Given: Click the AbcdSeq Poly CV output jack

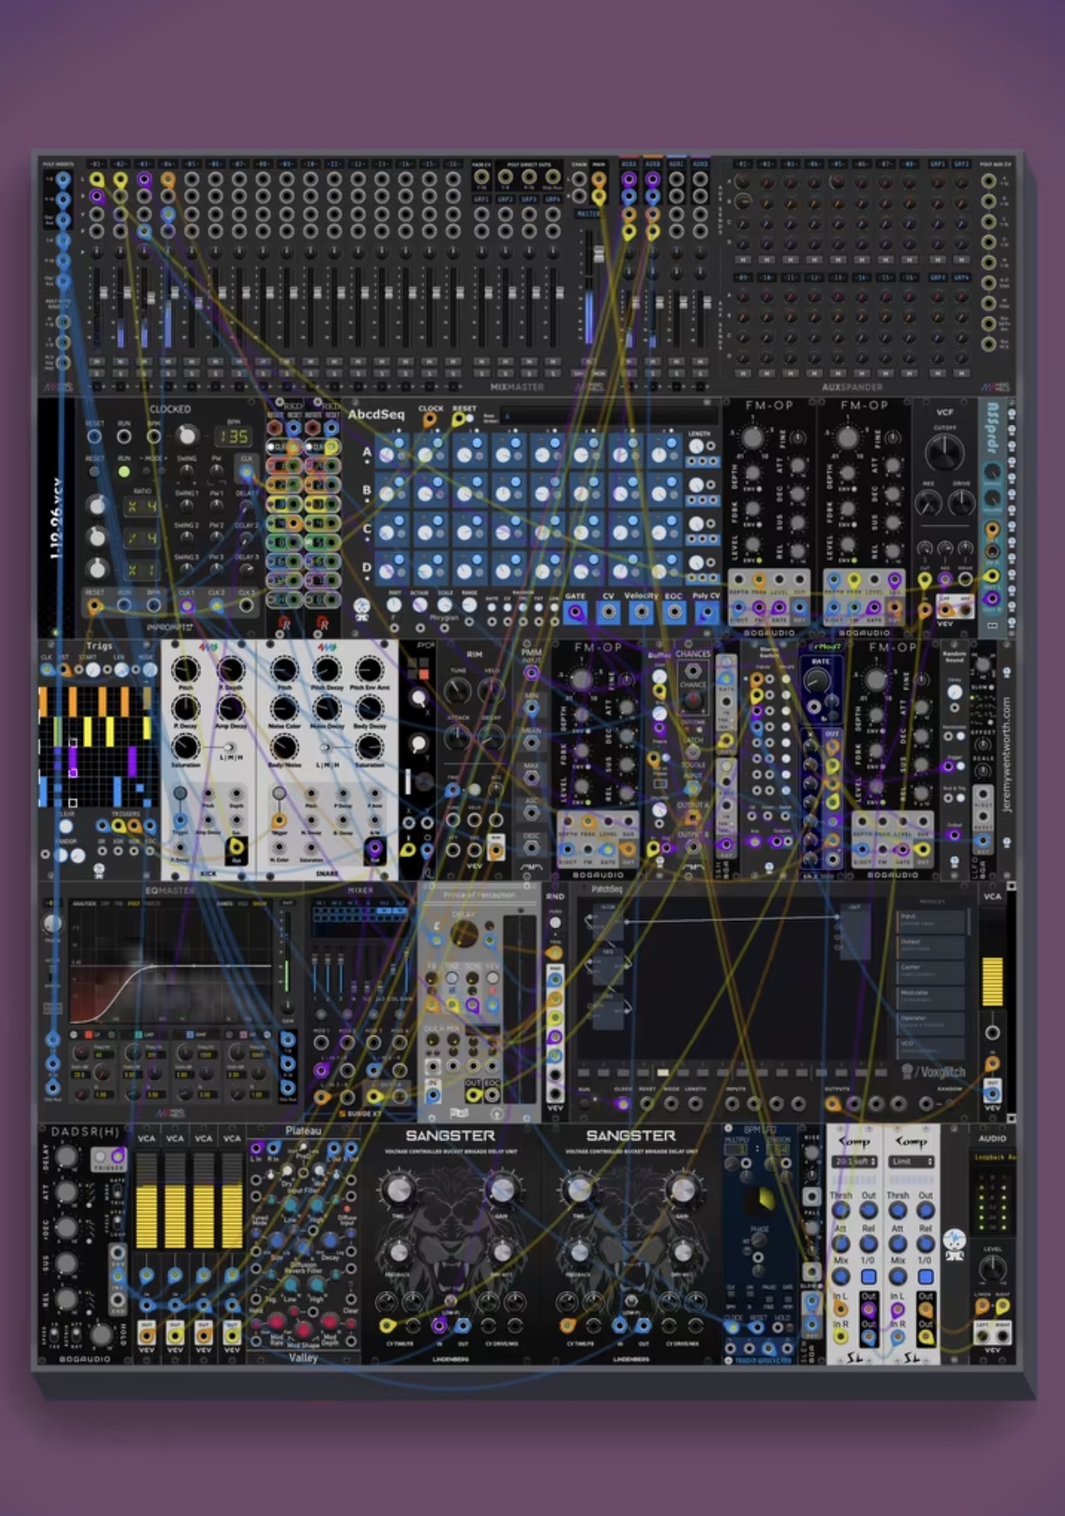Looking at the screenshot, I should click(x=706, y=613).
